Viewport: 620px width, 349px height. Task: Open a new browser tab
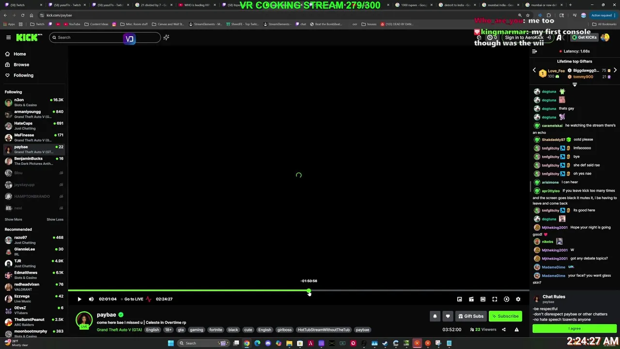[x=570, y=5]
